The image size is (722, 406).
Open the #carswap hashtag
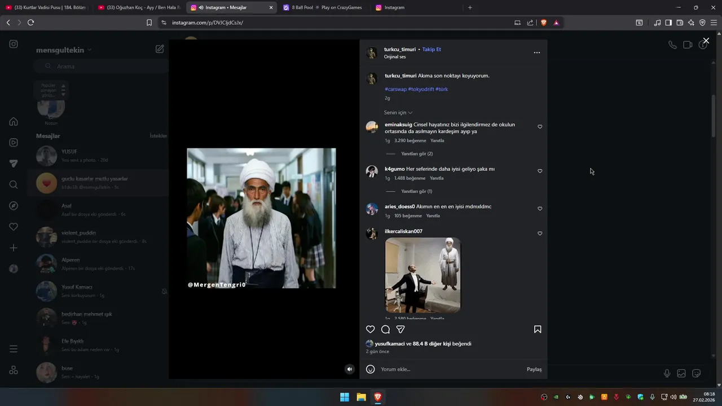tap(395, 89)
